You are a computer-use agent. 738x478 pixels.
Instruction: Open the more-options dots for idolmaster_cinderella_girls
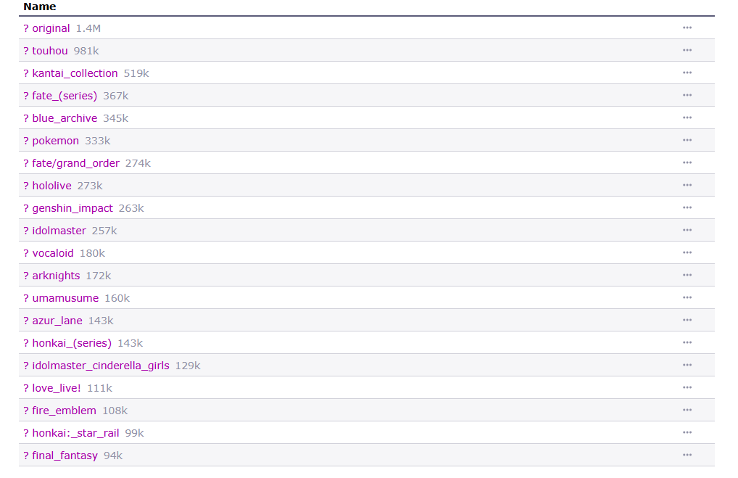687,365
